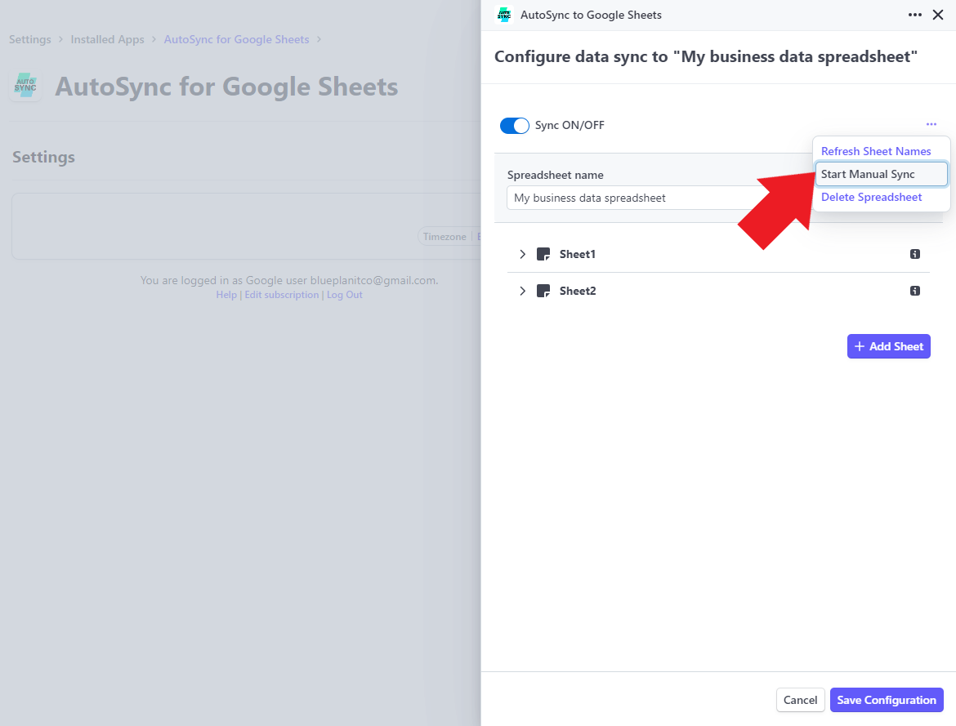Close the AutoSync to Google Sheets panel

[938, 15]
